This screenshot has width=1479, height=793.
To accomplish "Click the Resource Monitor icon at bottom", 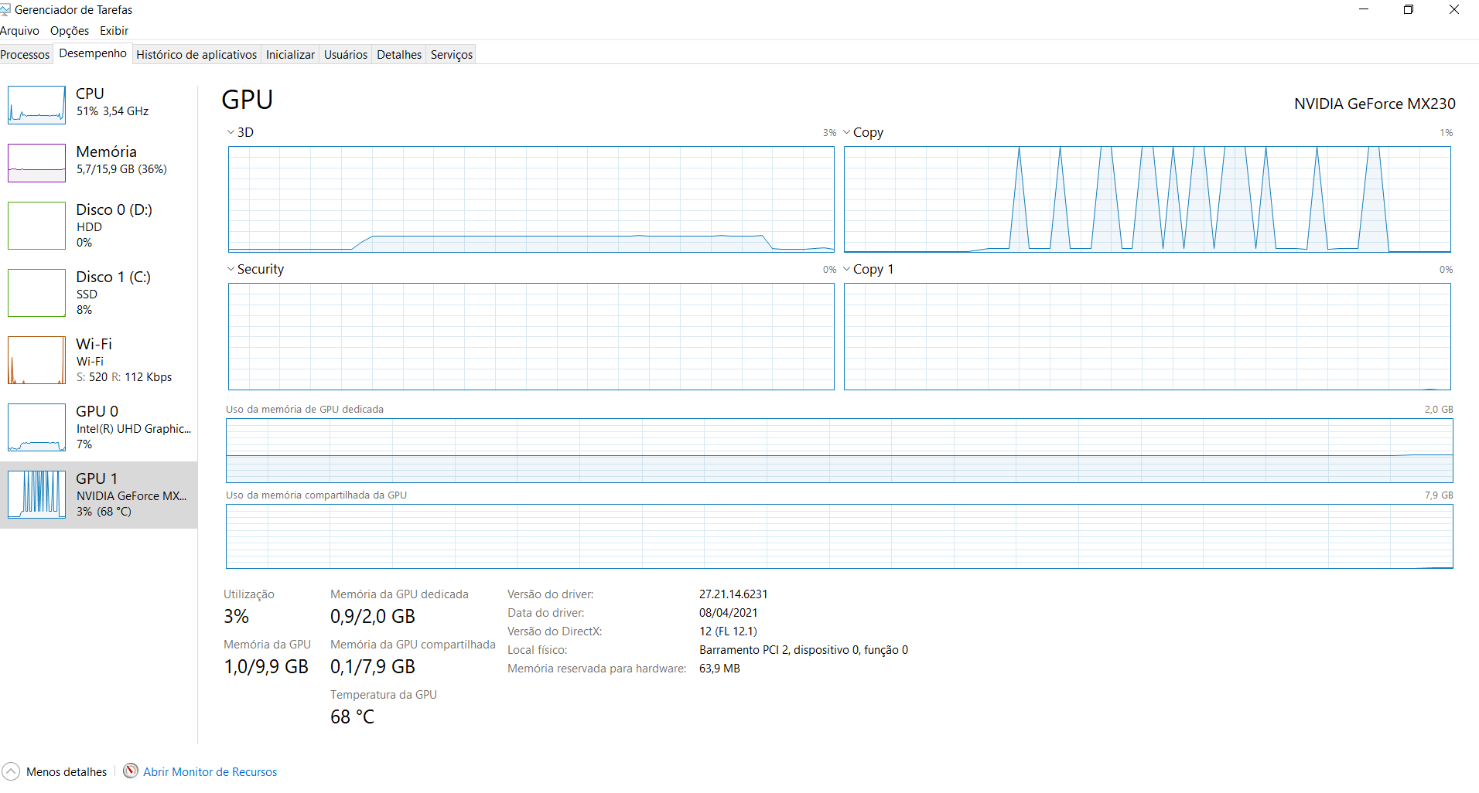I will 131,771.
